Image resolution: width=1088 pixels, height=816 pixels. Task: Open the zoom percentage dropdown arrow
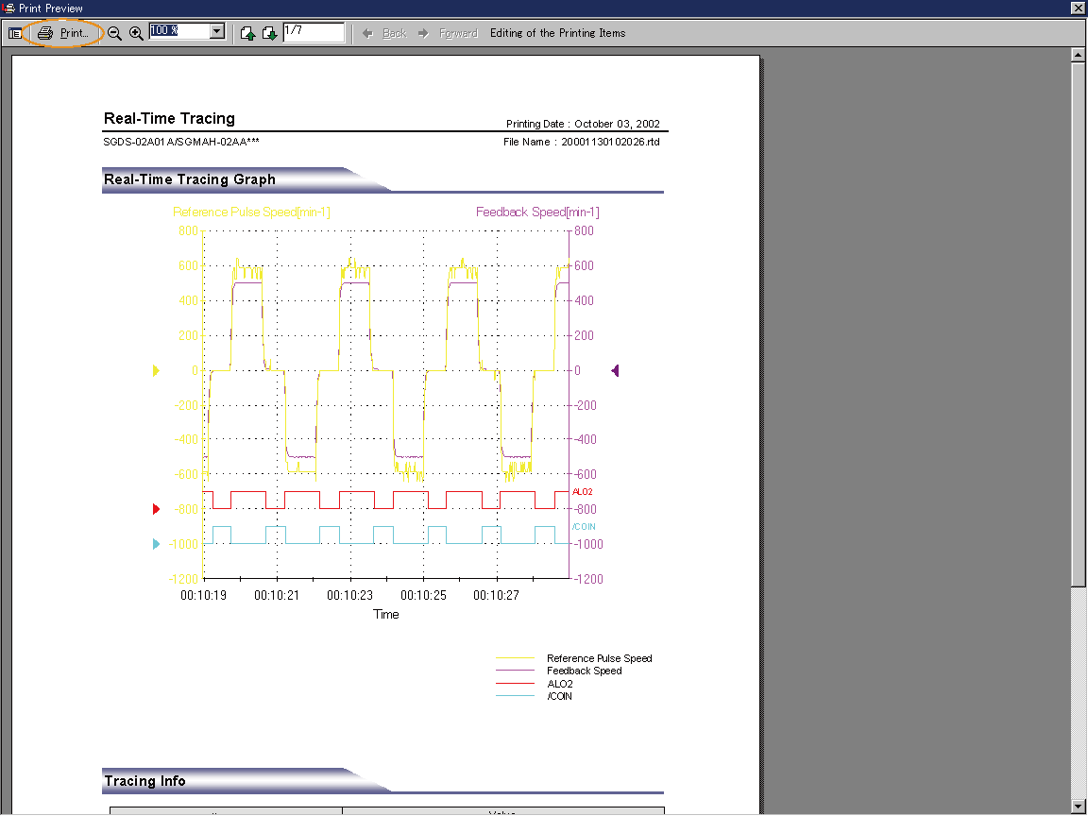pyautogui.click(x=217, y=31)
